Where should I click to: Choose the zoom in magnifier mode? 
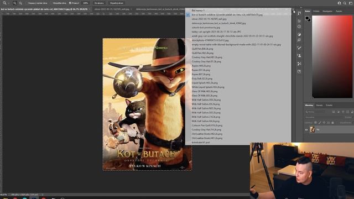point(15,3)
